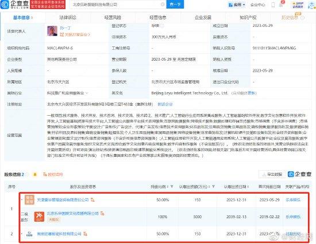Open the SVIP membership icon
316x244 pixels.
pos(298,5)
